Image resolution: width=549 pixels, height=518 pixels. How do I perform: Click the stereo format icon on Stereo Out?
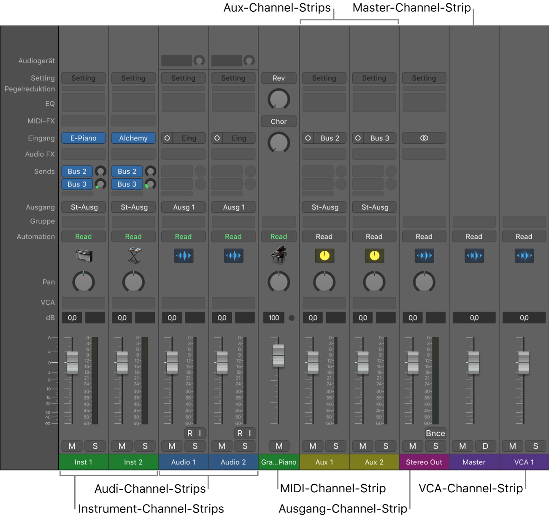coord(424,138)
